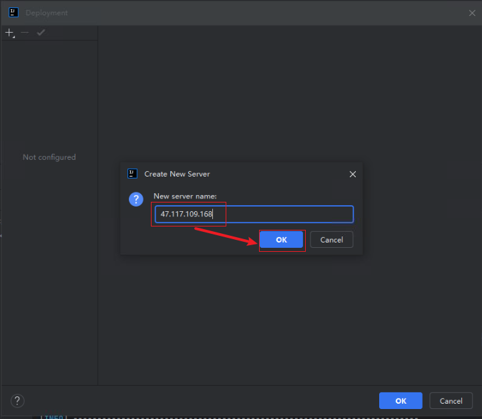Click the IntelliJ icon in Deployment title bar

(13, 13)
